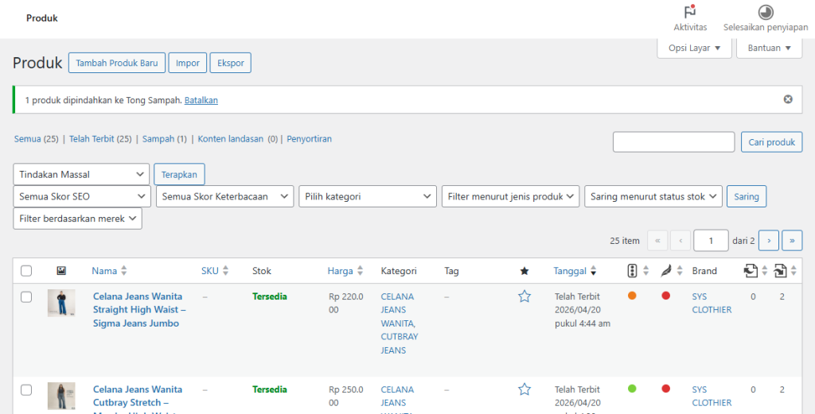Screen dimensions: 815x414
Task: Click the Terapkan button
Action: point(179,174)
